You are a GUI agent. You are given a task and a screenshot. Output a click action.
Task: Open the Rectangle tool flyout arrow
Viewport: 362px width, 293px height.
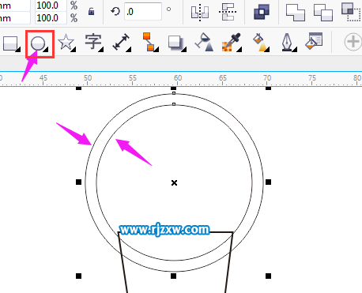pos(18,49)
